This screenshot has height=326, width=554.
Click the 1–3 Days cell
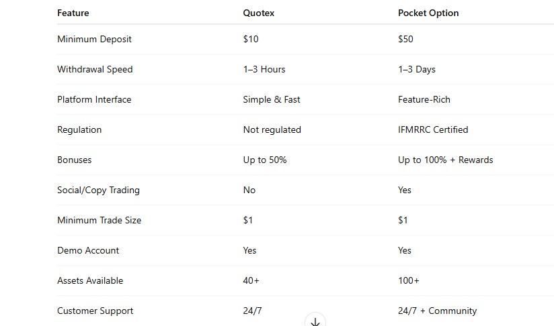click(x=417, y=70)
